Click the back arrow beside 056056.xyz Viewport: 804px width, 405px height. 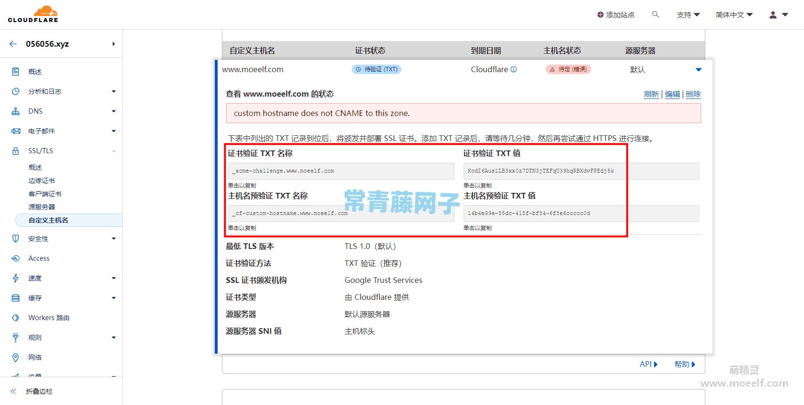pos(13,44)
